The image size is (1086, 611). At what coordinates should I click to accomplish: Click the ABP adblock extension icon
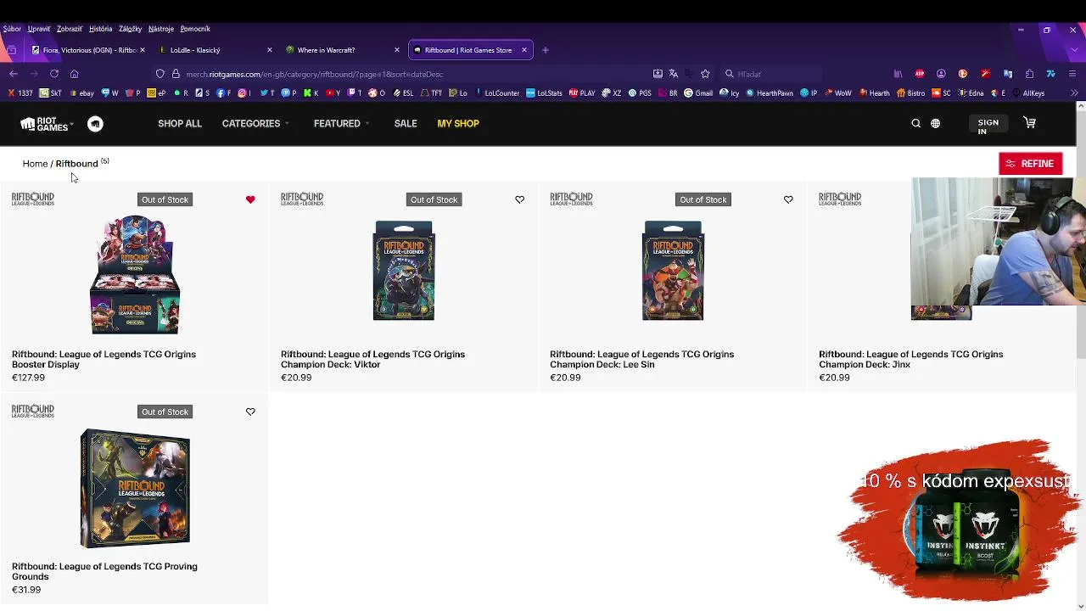[920, 74]
